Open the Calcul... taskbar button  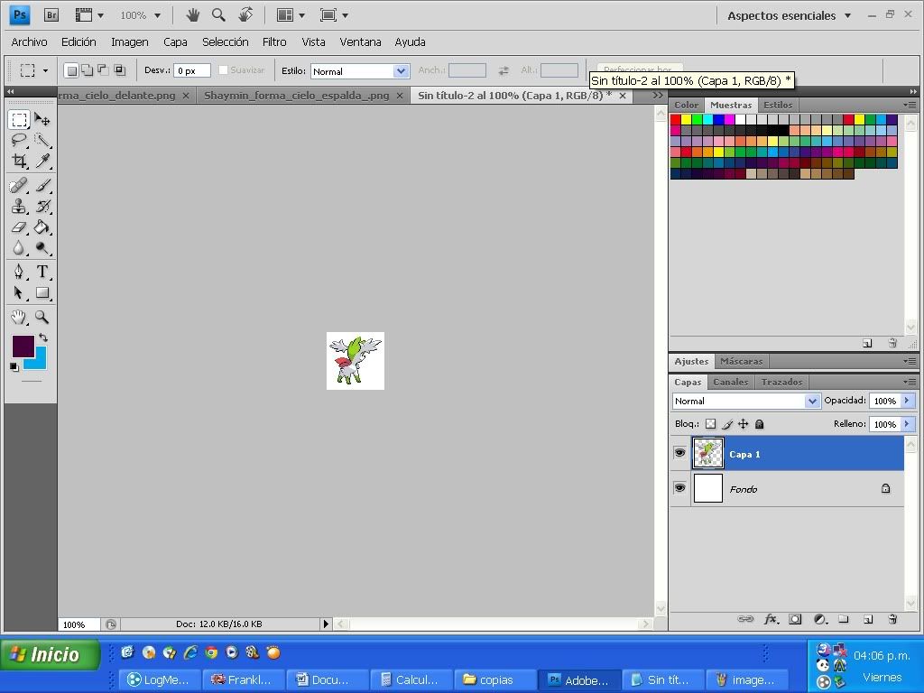(411, 680)
